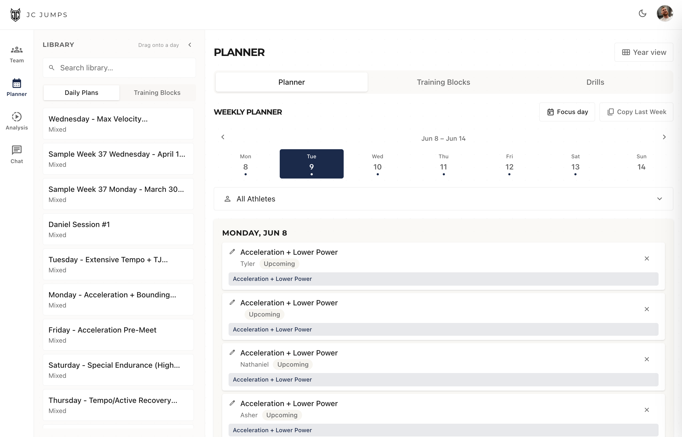Viewport: 682px width, 437px height.
Task: Open the Year view button
Action: click(644, 52)
